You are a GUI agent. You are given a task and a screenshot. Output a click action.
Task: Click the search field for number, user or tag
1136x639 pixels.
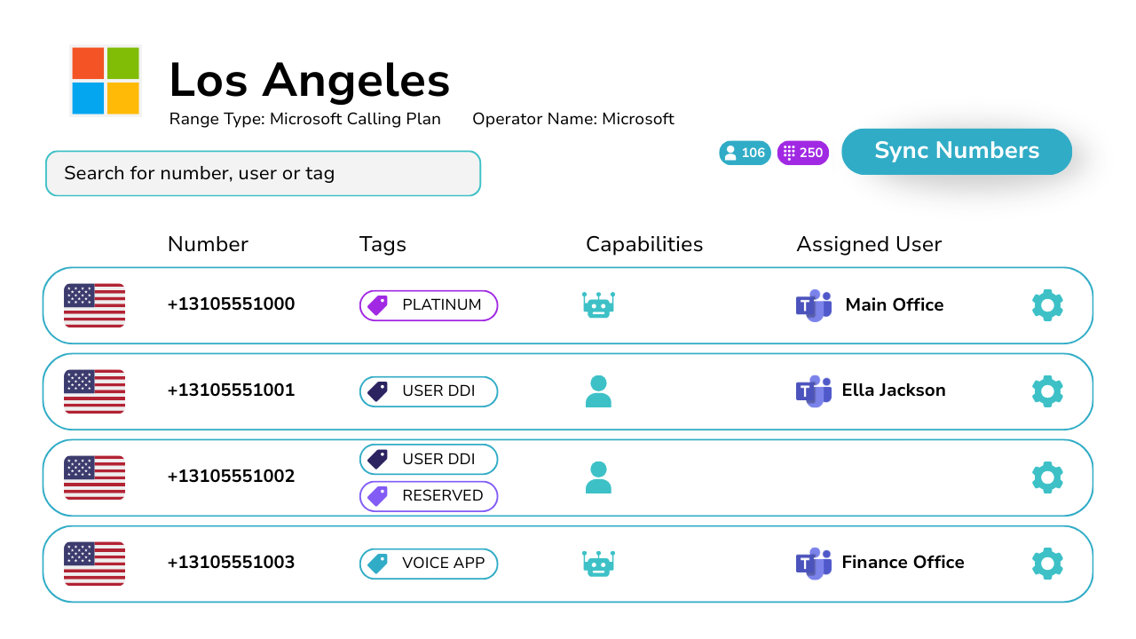click(x=263, y=173)
